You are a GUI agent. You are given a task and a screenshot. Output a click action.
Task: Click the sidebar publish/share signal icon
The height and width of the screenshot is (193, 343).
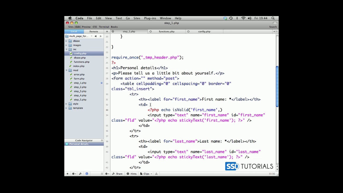pyautogui.click(x=80, y=174)
